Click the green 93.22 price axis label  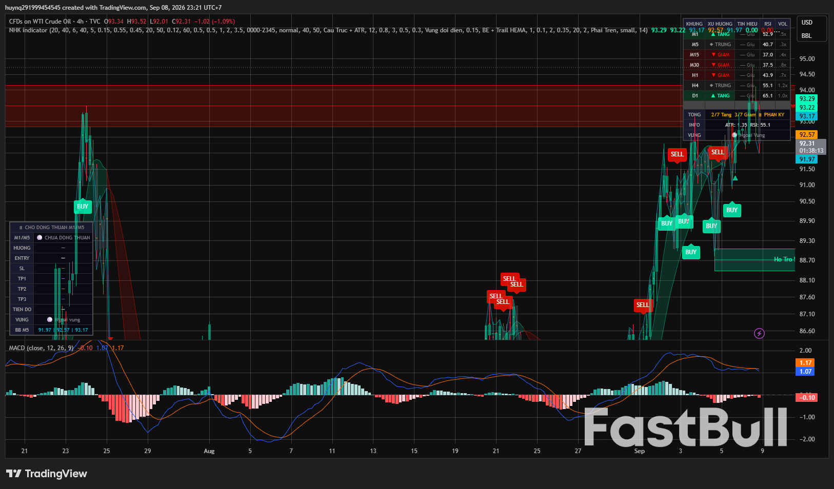point(807,108)
